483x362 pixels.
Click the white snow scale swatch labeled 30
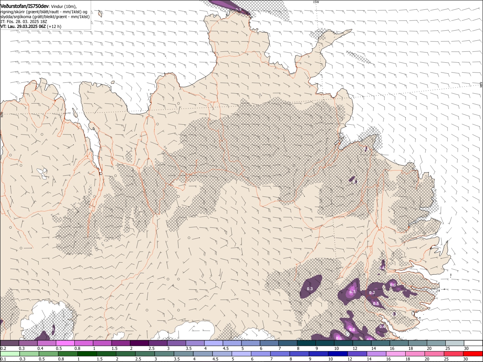tap(473, 343)
